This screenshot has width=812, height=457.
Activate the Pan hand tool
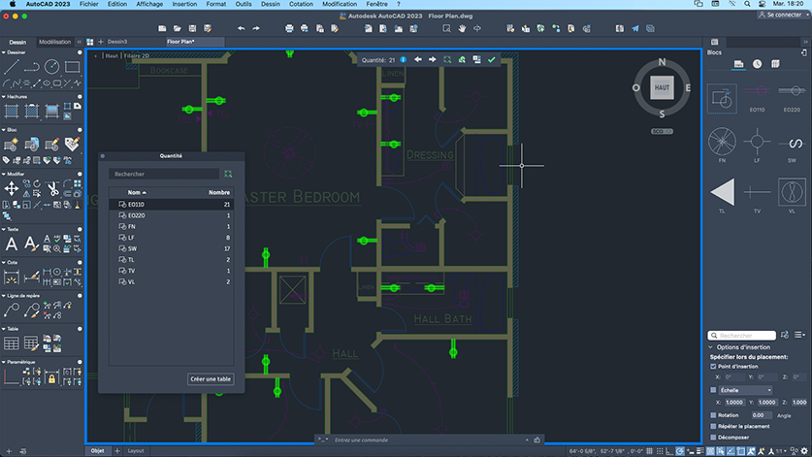(x=462, y=28)
